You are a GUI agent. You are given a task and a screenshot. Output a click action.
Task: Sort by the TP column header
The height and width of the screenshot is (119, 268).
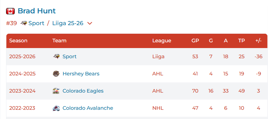click(x=242, y=41)
